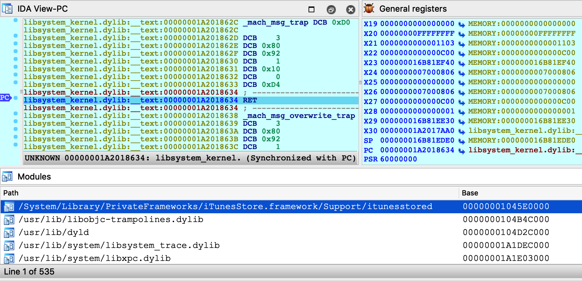This screenshot has height=281, width=582.
Task: Follow the jump arrow beside register X30
Action: (x=461, y=131)
